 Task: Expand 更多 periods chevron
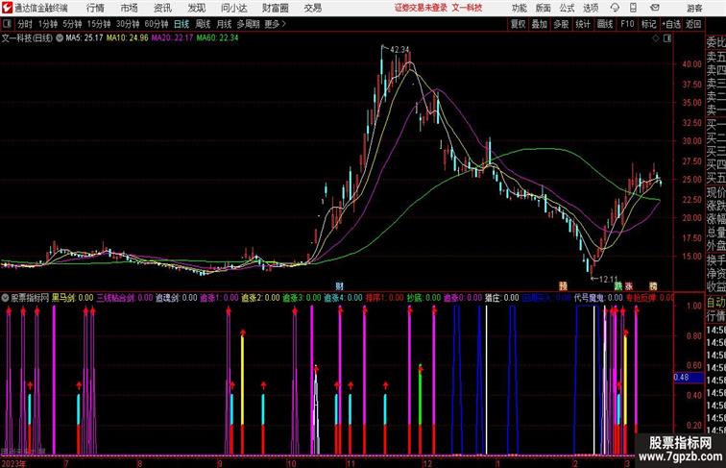point(276,24)
